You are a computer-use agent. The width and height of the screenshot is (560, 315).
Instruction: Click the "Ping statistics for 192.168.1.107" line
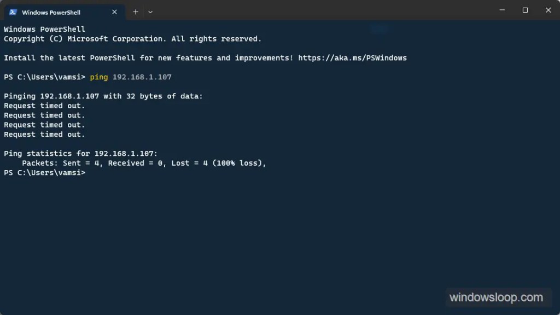80,154
